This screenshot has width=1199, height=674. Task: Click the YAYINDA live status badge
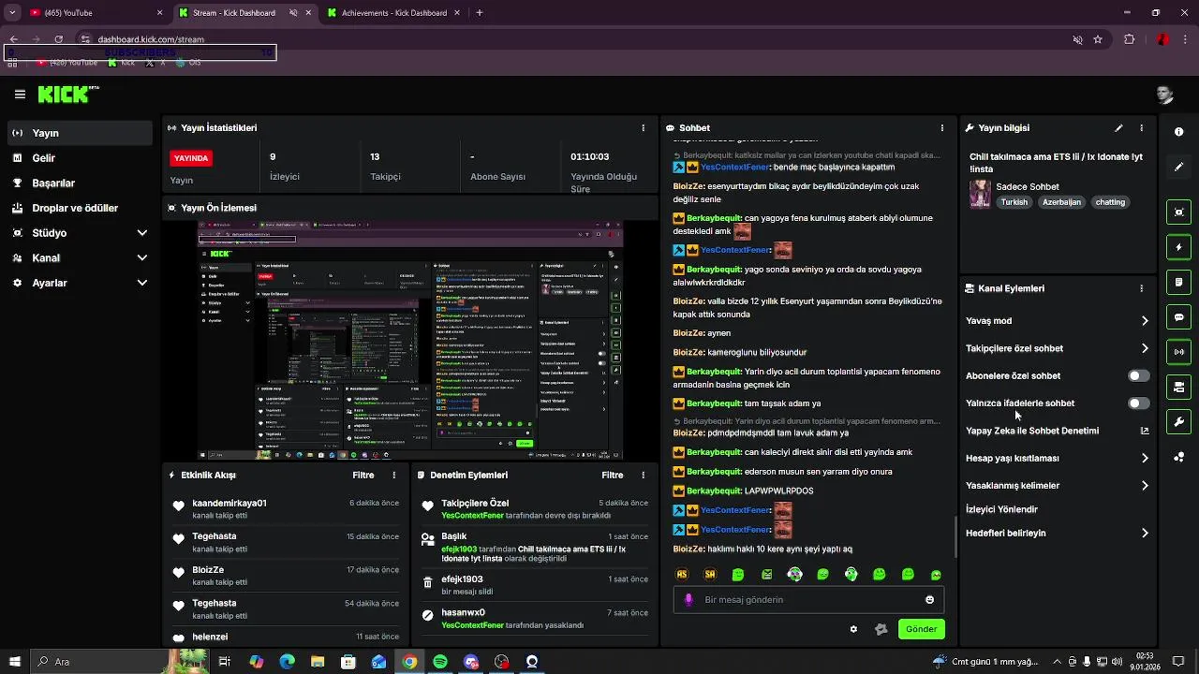pyautogui.click(x=191, y=158)
